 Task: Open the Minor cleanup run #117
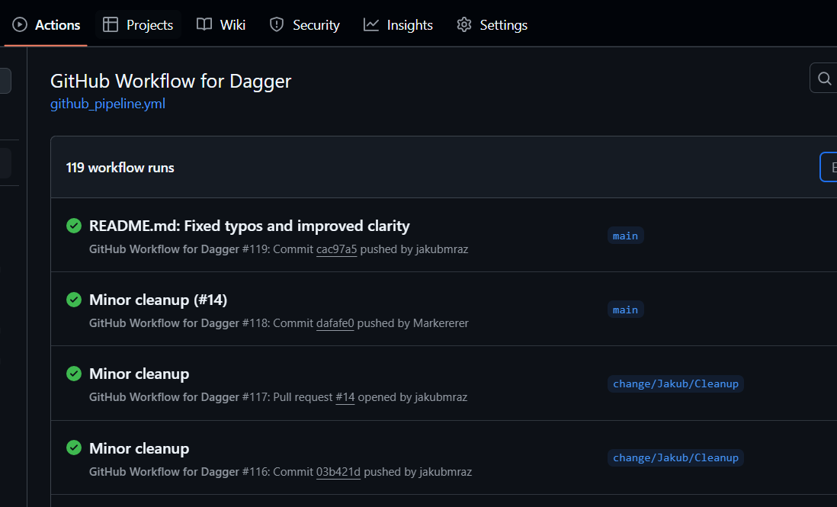tap(139, 374)
